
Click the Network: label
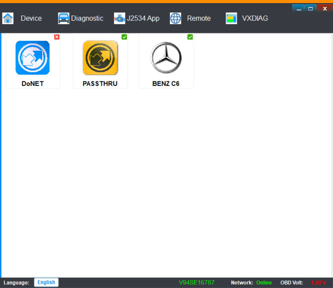[x=242, y=283]
